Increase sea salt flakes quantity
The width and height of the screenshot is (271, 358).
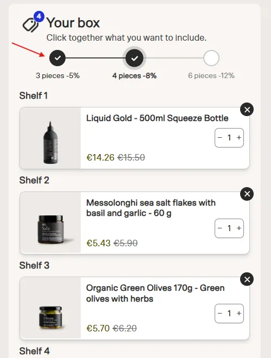(239, 228)
